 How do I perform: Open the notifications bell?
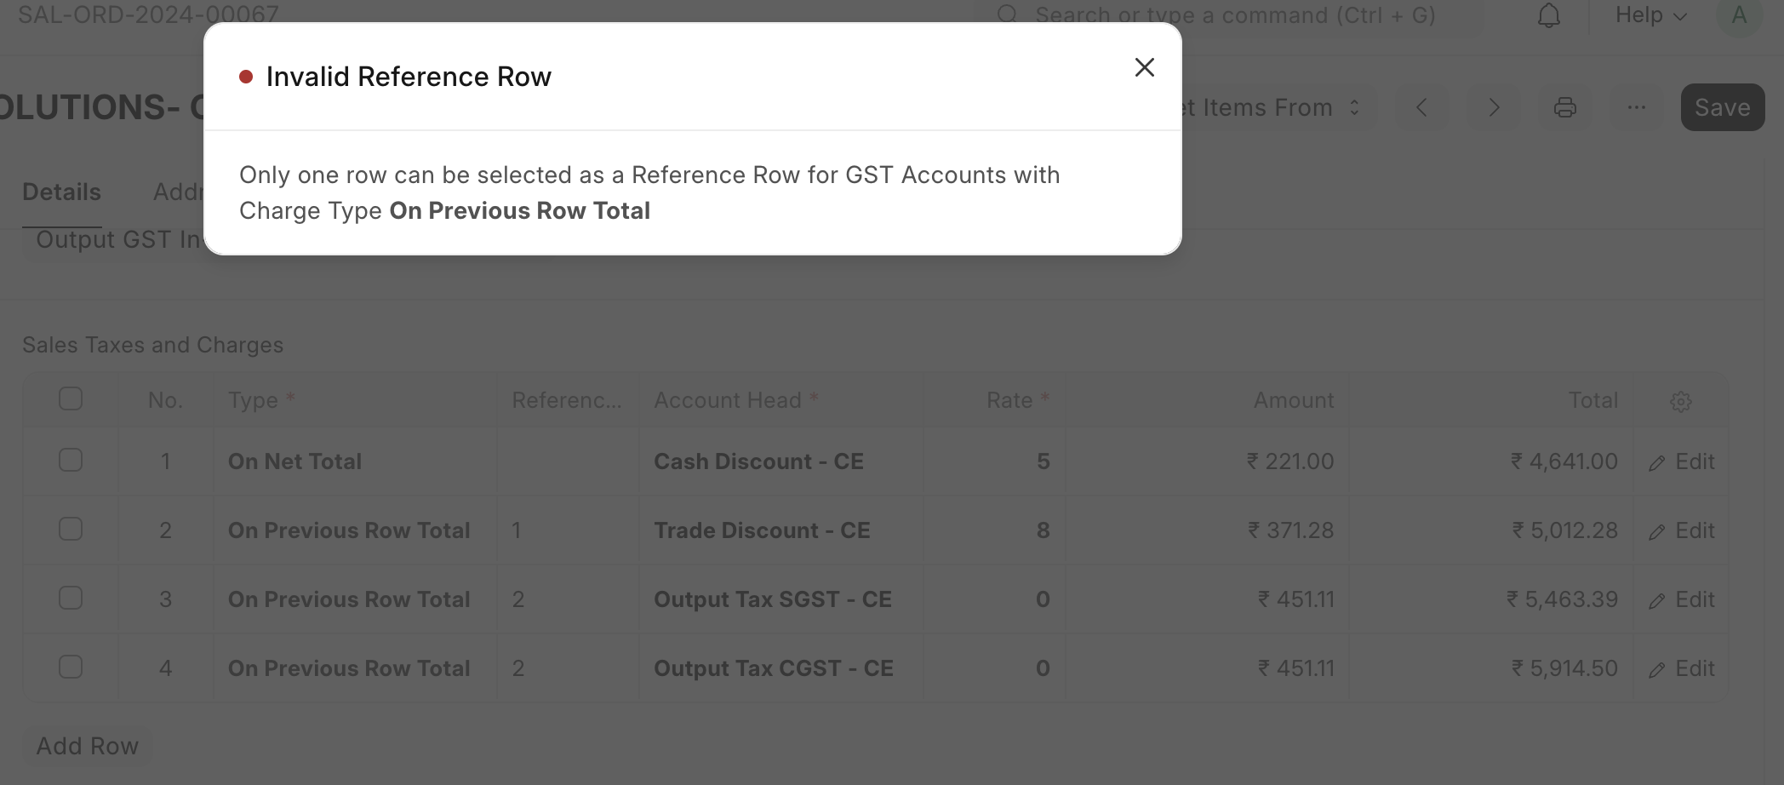(x=1548, y=16)
